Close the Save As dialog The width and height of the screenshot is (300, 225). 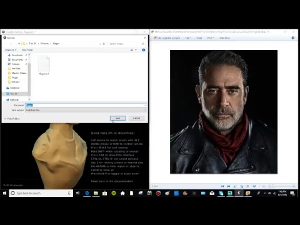coord(145,37)
